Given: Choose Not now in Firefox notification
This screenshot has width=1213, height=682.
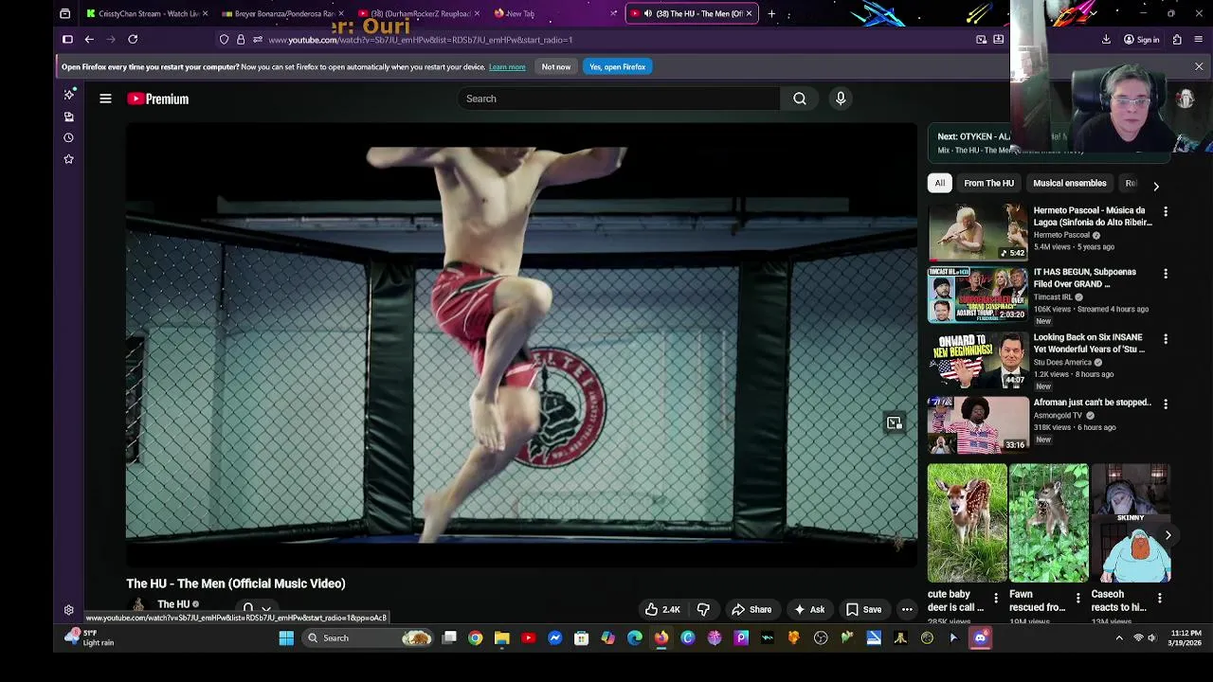Looking at the screenshot, I should click(x=556, y=67).
